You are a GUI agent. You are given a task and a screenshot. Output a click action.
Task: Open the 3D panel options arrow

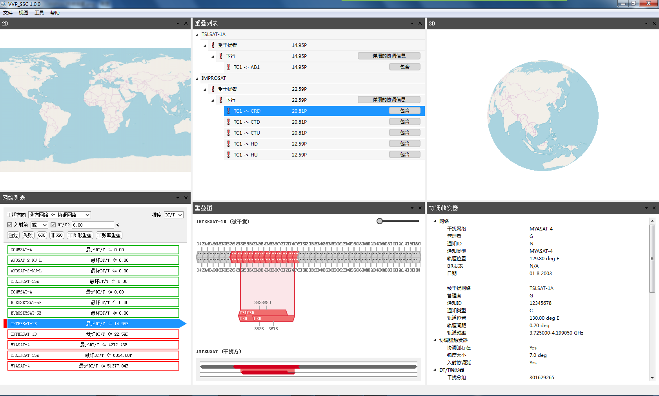pyautogui.click(x=646, y=23)
